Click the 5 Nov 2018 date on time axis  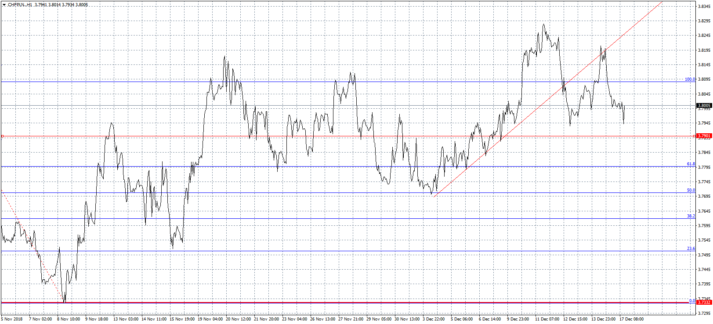point(12,319)
